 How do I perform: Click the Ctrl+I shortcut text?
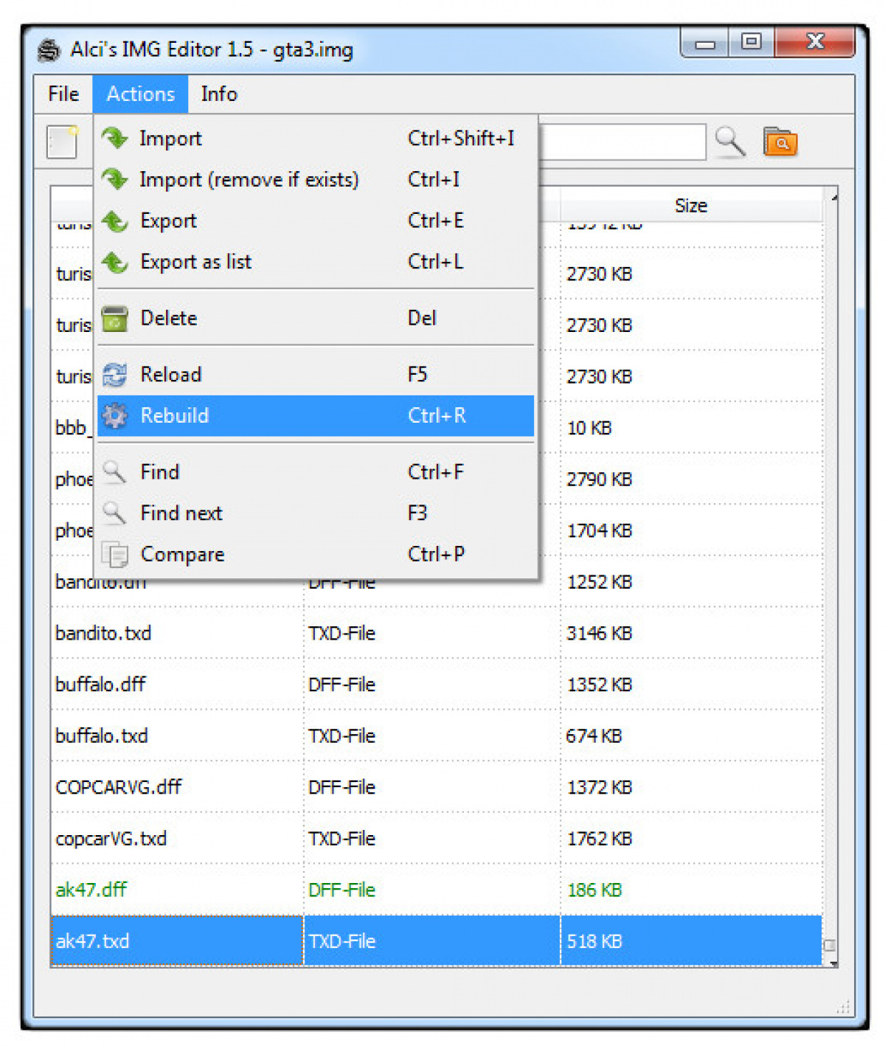pos(434,179)
